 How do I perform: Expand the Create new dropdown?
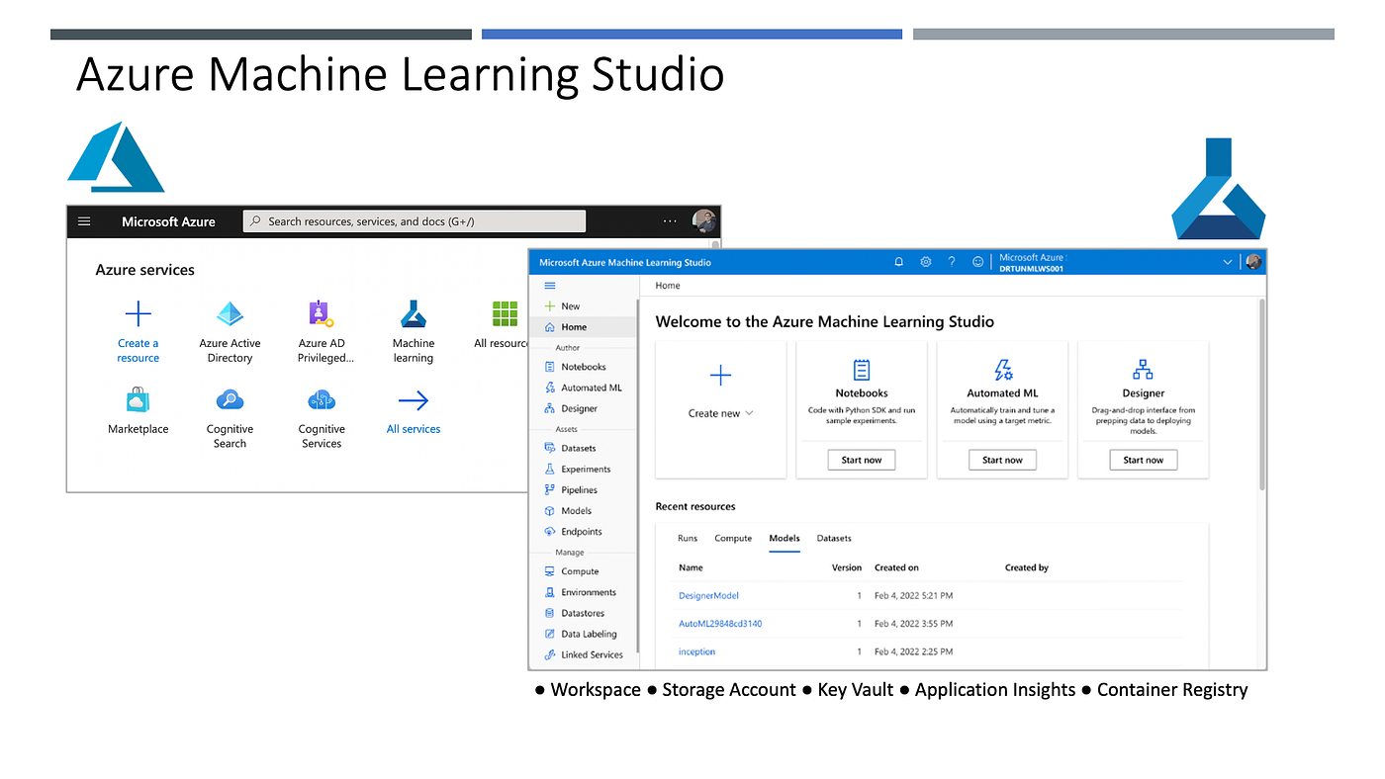pos(749,413)
